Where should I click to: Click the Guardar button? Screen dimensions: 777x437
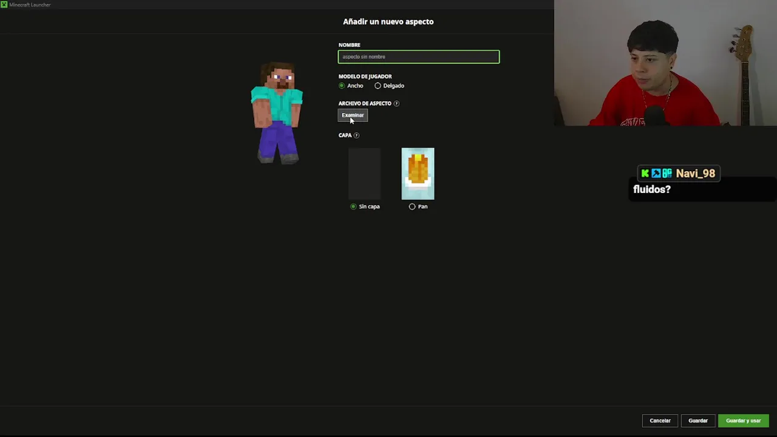click(698, 421)
